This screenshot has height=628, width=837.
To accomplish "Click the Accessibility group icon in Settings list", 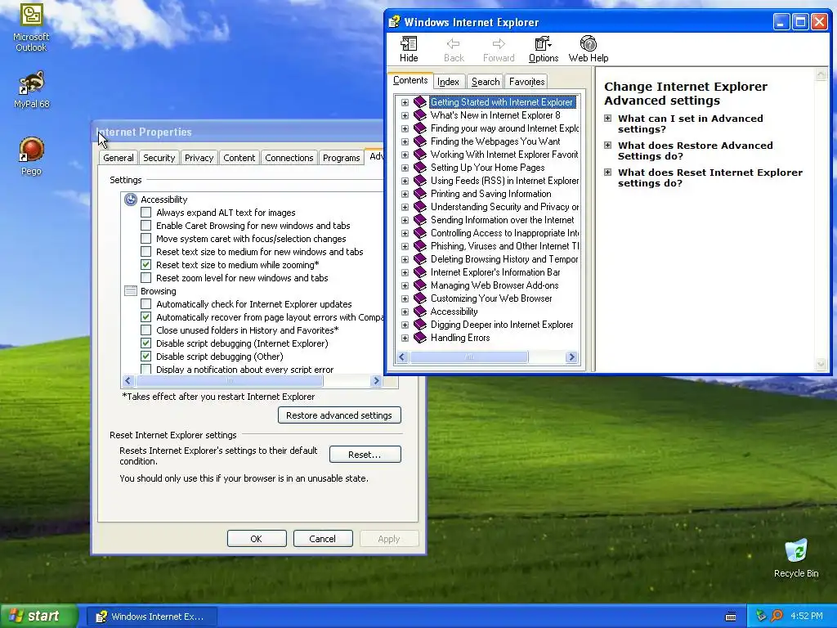I will click(131, 200).
